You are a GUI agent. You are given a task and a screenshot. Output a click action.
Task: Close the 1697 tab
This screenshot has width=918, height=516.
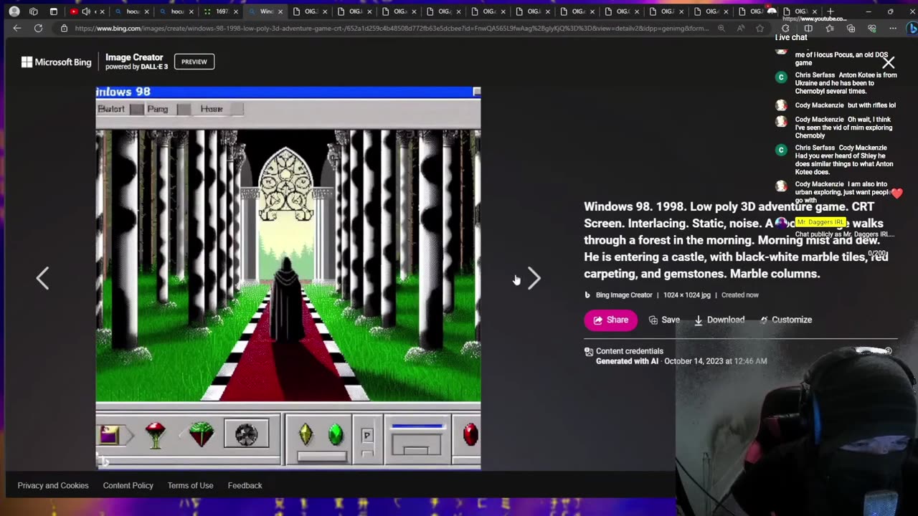235,11
